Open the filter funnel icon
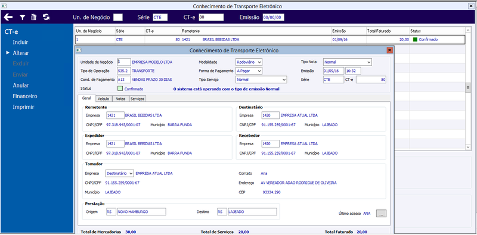 (x=22, y=18)
